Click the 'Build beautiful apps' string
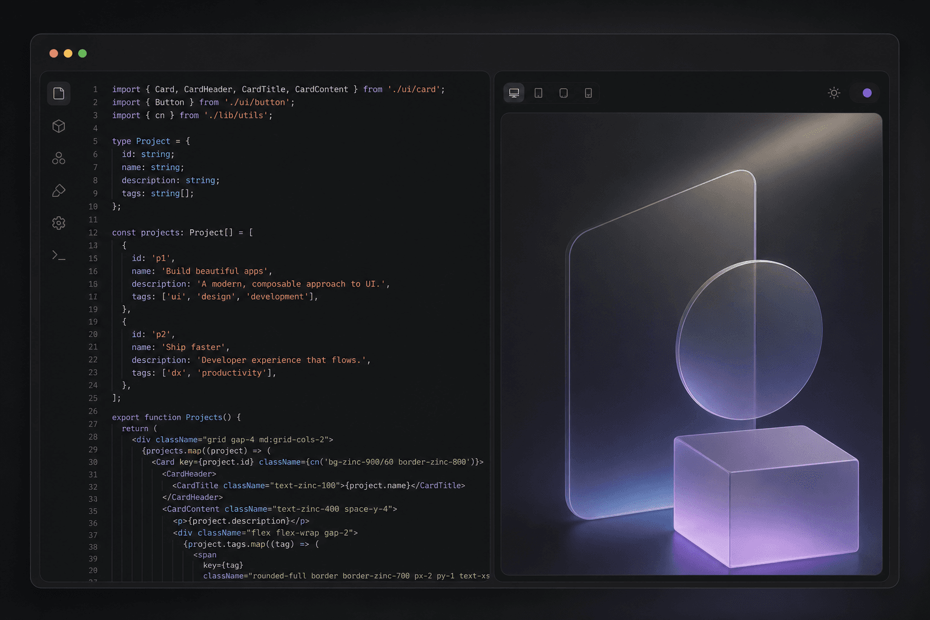Screen dimensions: 930x620 [214, 271]
